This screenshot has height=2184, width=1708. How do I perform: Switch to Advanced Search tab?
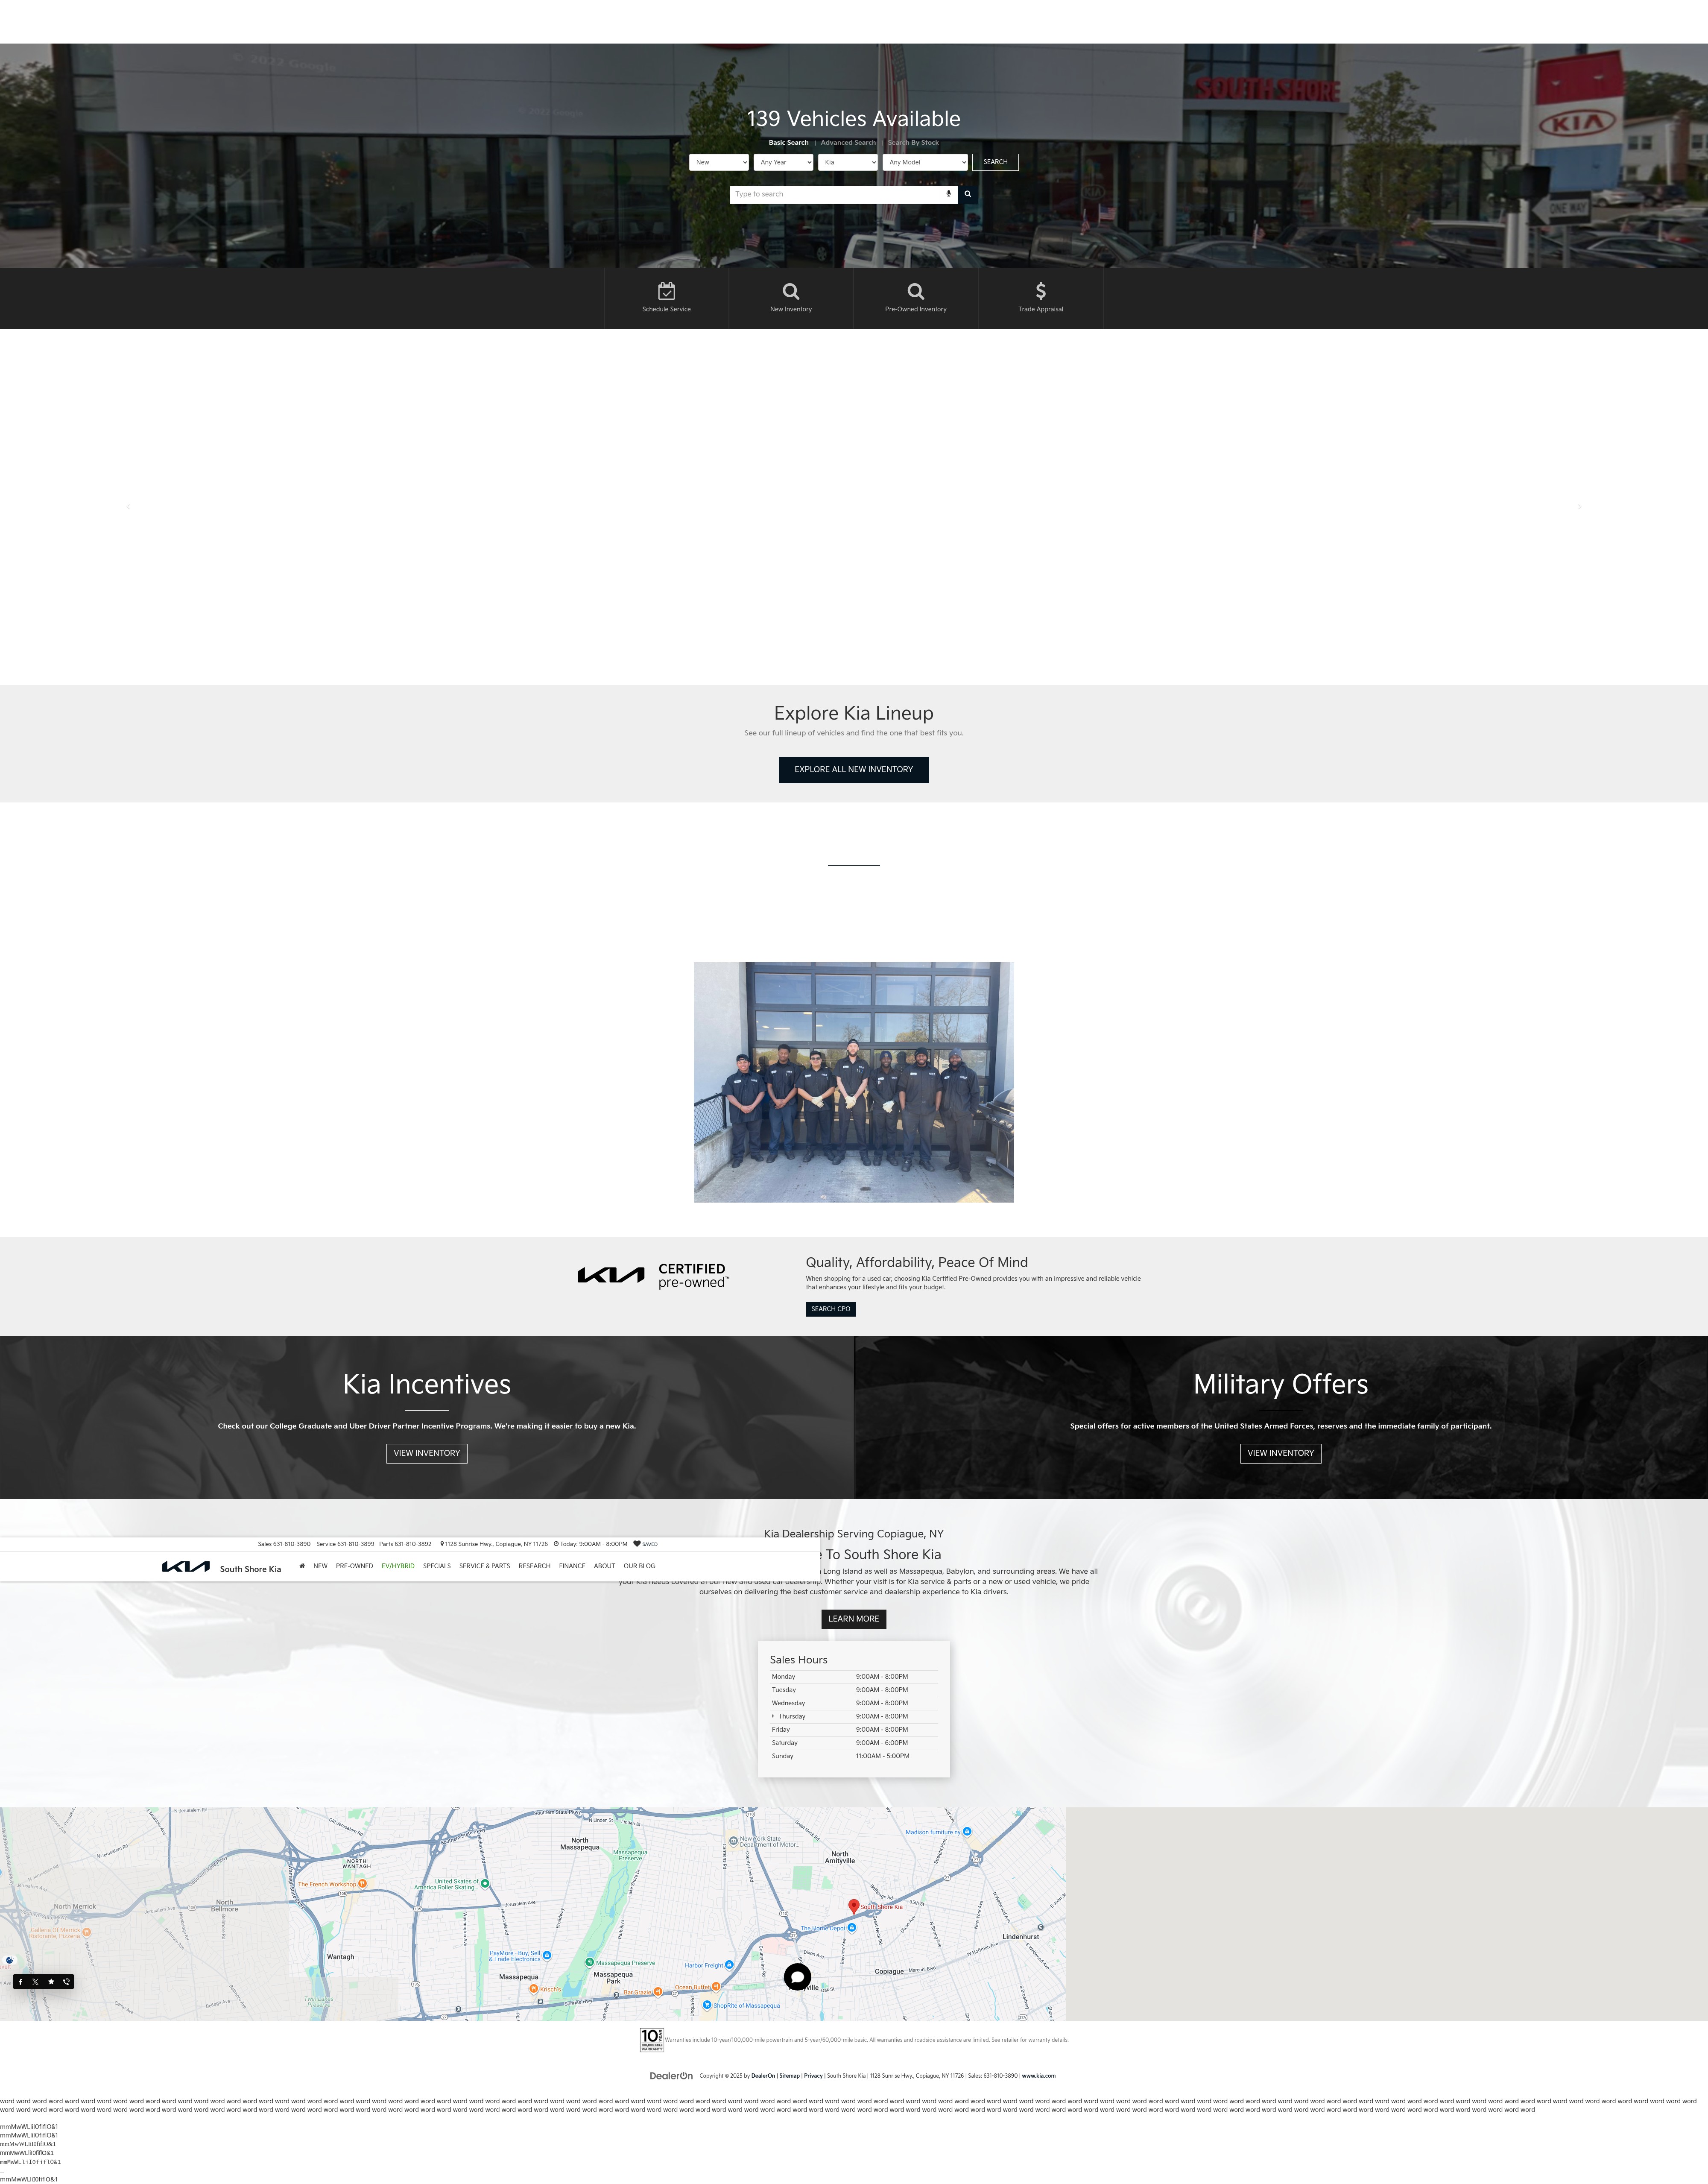point(848,143)
